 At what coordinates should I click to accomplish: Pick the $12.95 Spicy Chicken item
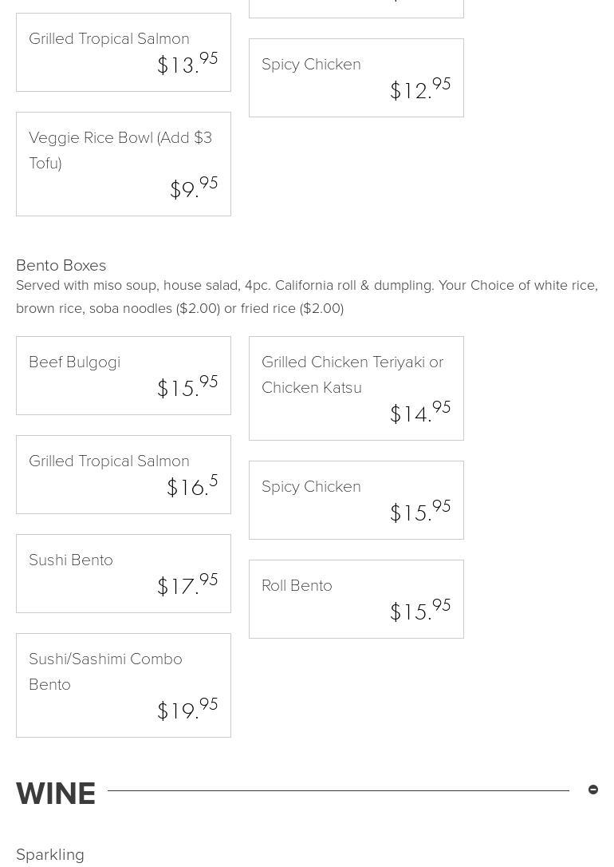tap(356, 77)
